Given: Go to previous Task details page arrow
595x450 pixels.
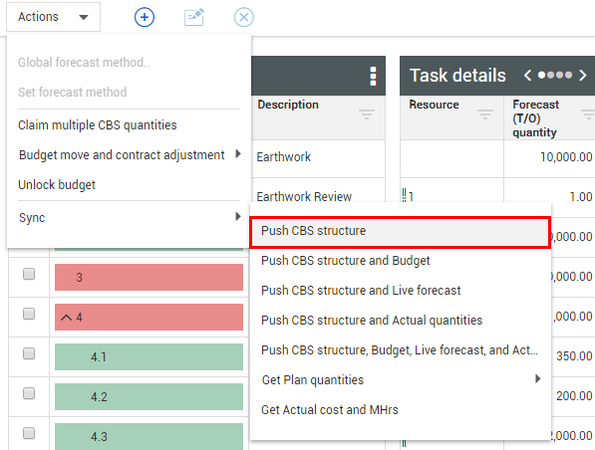Looking at the screenshot, I should tap(527, 75).
